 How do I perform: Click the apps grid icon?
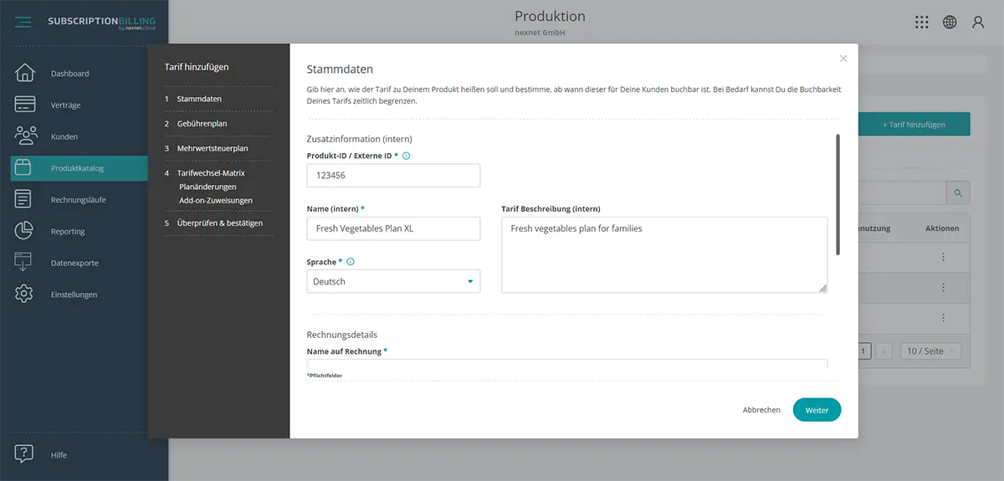[921, 23]
